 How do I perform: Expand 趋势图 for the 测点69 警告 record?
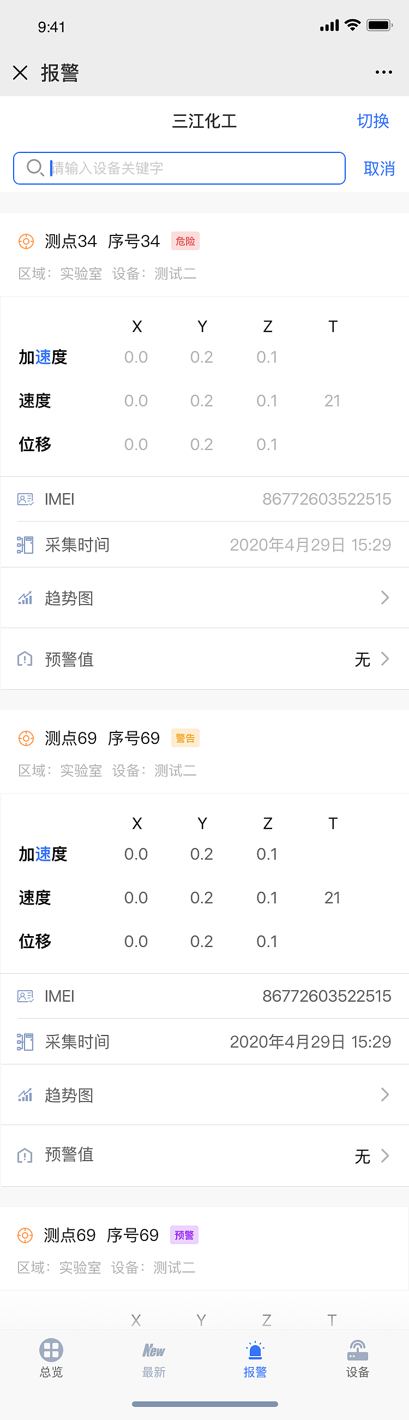(384, 1095)
